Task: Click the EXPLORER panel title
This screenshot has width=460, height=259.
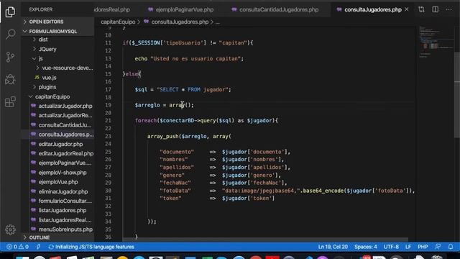Action: point(41,9)
